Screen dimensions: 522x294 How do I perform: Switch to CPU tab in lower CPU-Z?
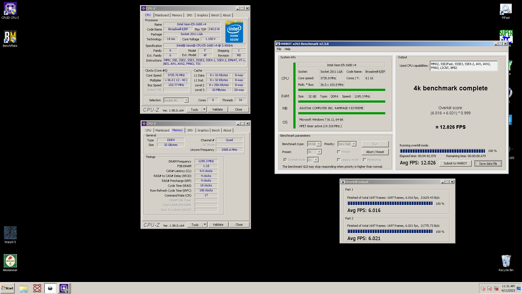click(148, 130)
